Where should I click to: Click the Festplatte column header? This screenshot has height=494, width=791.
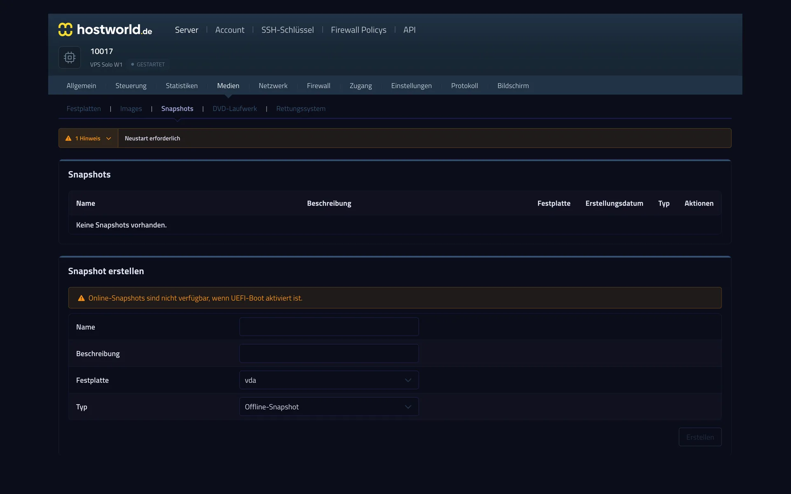[x=554, y=203]
